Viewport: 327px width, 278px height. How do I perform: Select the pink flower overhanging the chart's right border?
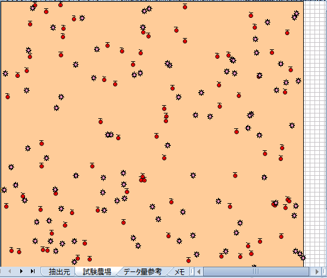[x=303, y=258]
